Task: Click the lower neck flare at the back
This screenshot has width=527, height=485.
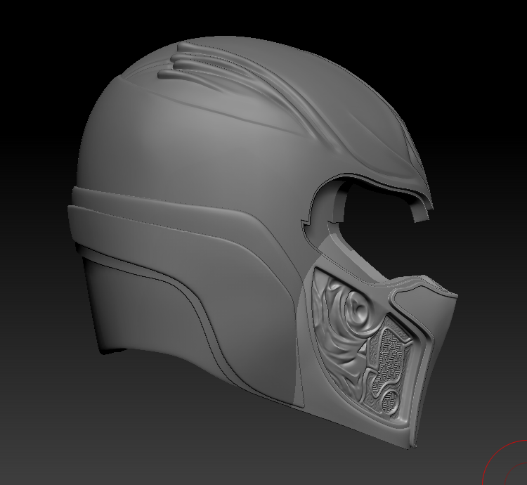Action: 112,344
